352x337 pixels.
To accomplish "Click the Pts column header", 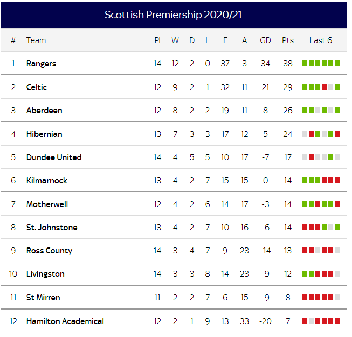I will 288,40.
